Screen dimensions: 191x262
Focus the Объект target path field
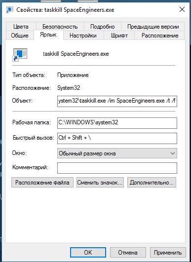coord(117,101)
